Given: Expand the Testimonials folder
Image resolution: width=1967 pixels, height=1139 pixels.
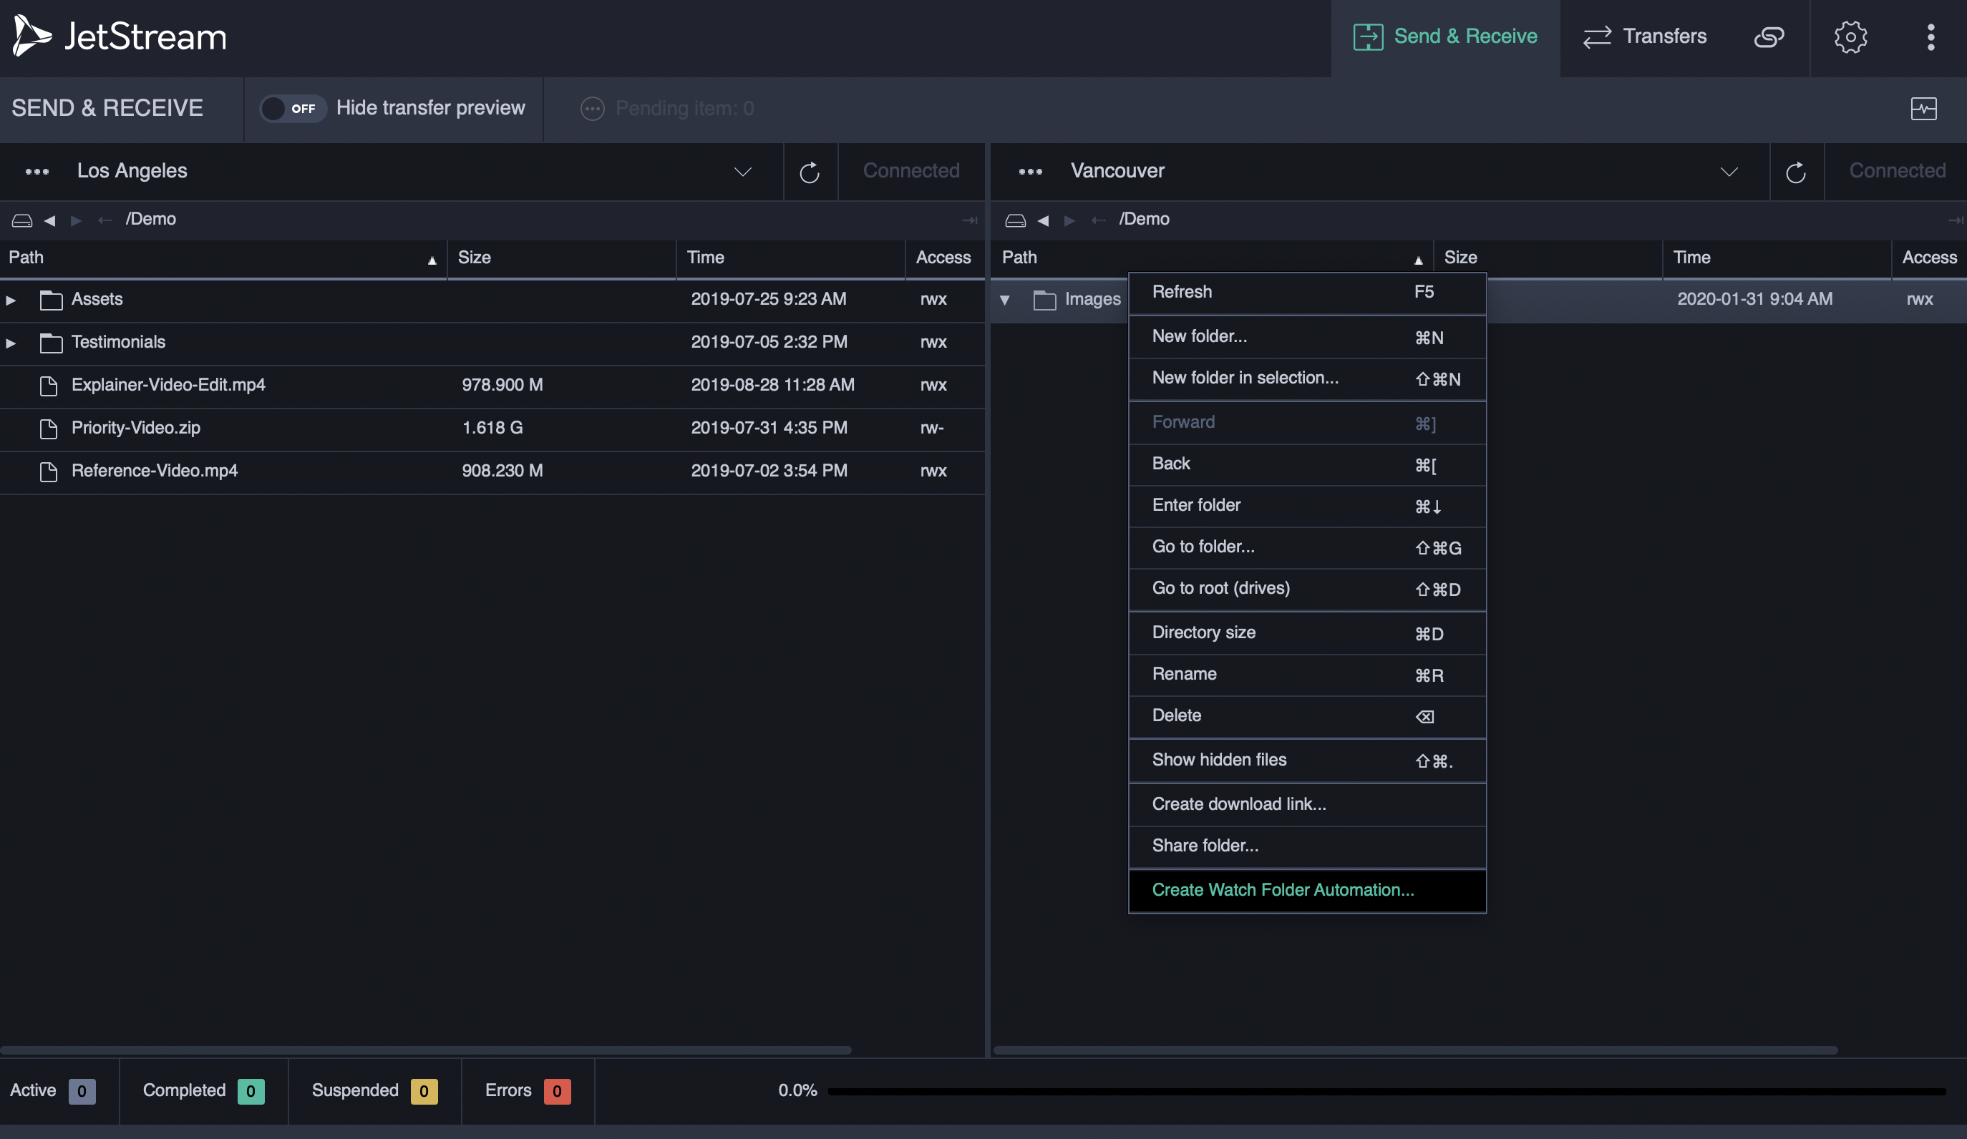Looking at the screenshot, I should (x=11, y=343).
